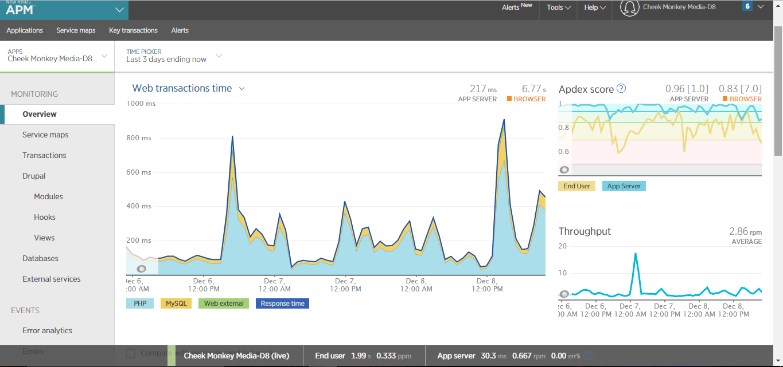Toggle Response time legend
The width and height of the screenshot is (783, 367).
282,303
